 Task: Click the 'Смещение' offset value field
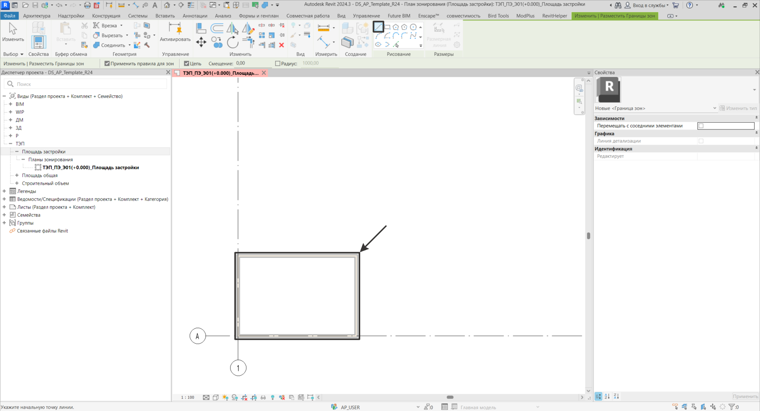(x=253, y=63)
